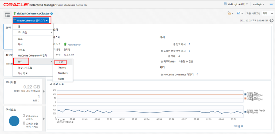The height and width of the screenshot is (134, 275).
Task: Expand the 모니터링 panel arrow
Action: 44,91
